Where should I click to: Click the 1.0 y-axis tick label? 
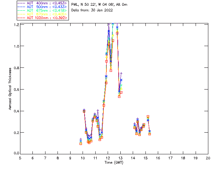click(16, 46)
